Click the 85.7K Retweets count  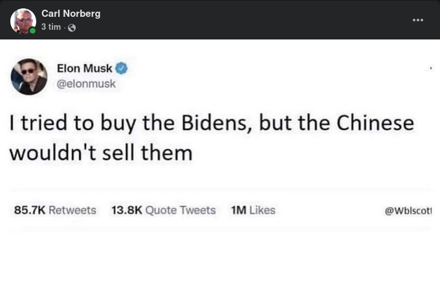pyautogui.click(x=55, y=210)
